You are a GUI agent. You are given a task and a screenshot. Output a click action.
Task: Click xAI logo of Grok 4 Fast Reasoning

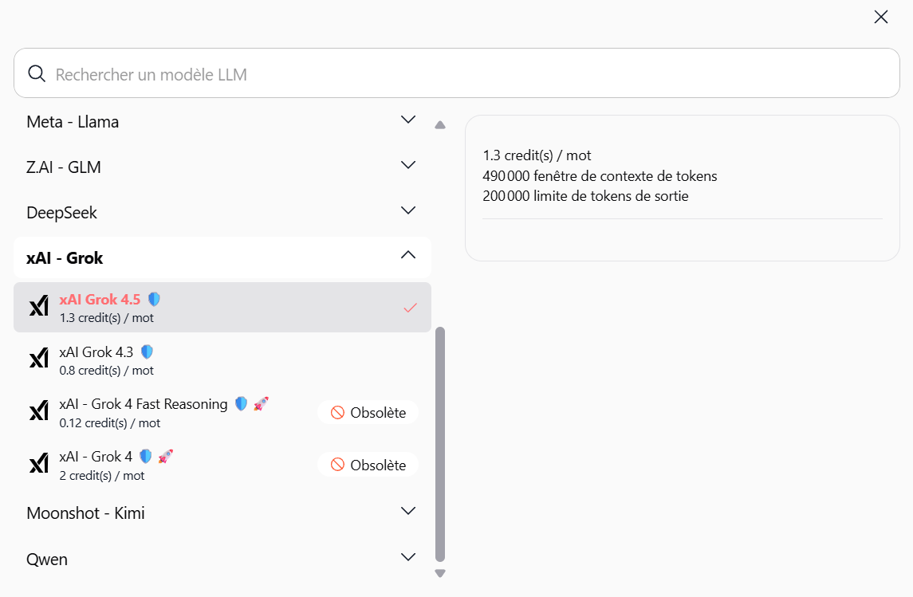tap(39, 410)
